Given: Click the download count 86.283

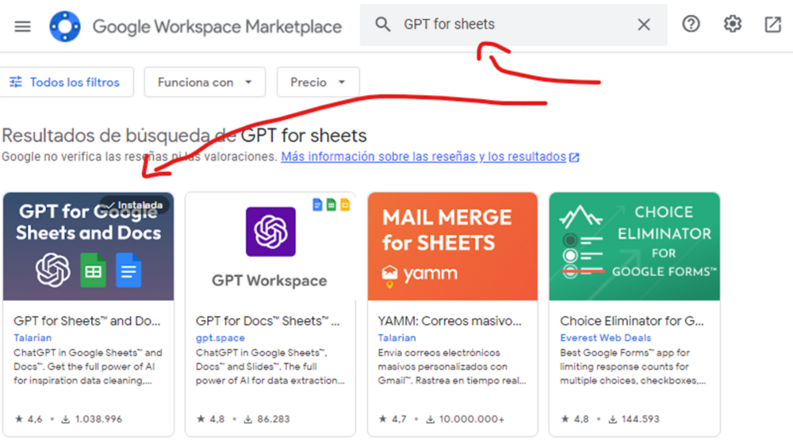Looking at the screenshot, I should pyautogui.click(x=267, y=419).
